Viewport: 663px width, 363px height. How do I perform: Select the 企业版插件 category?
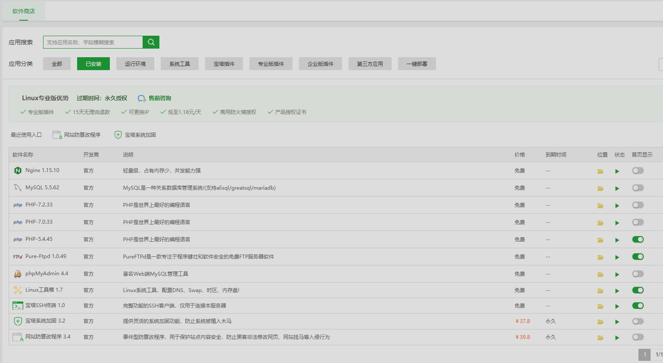click(321, 64)
